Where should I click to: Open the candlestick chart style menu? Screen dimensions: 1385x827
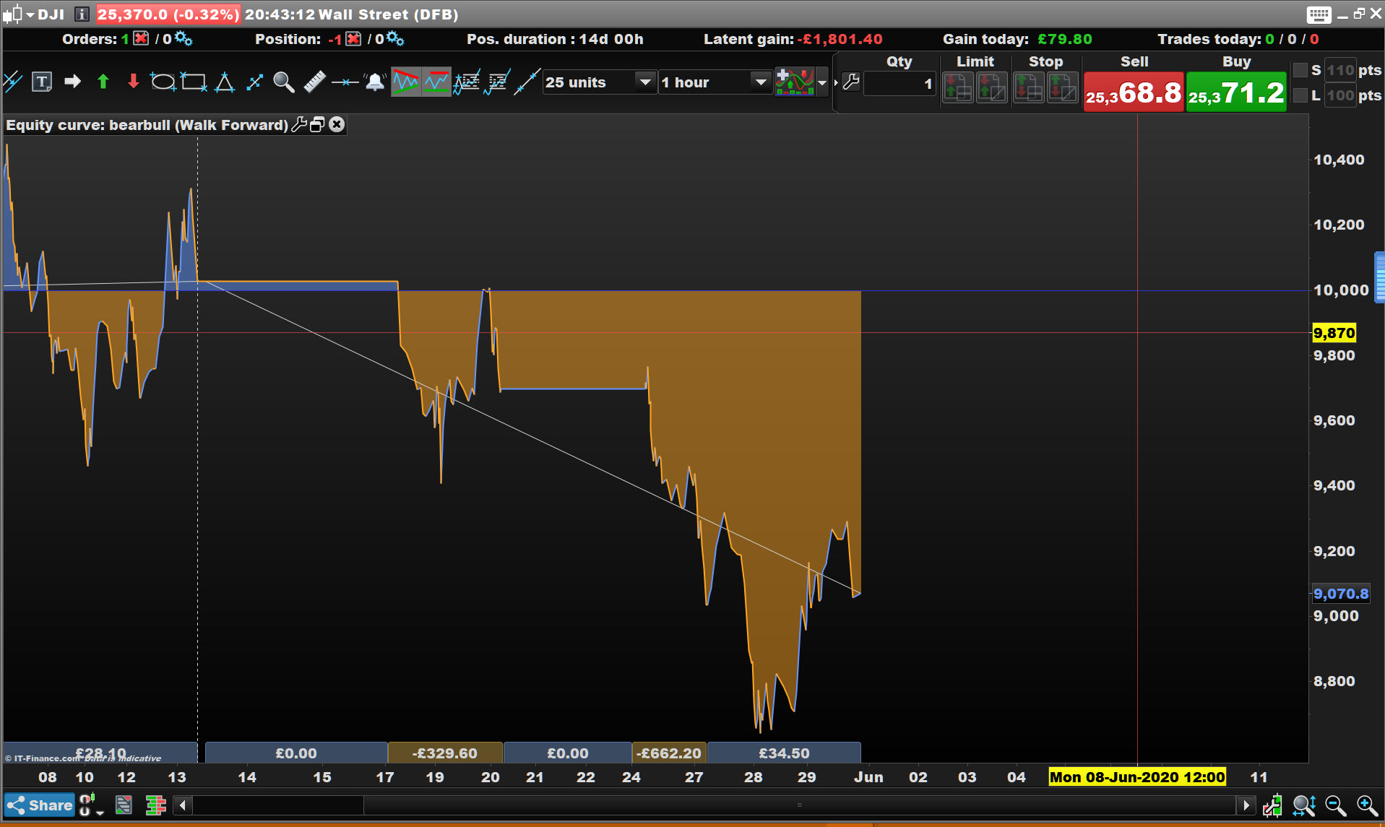18,14
